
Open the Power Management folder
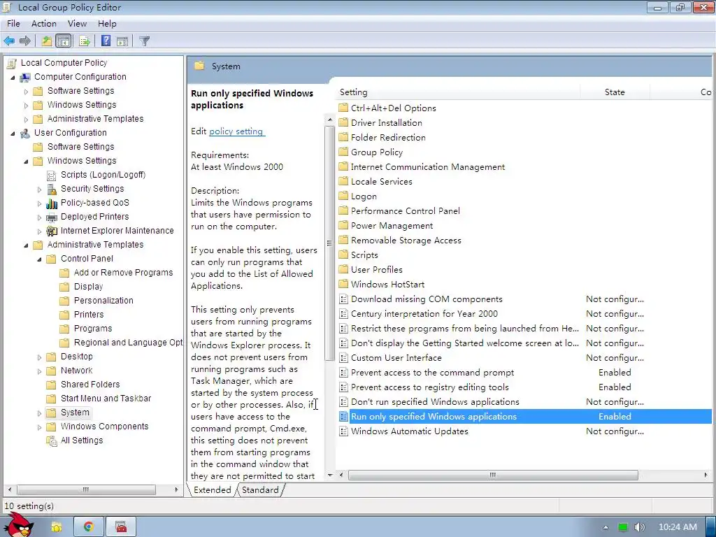tap(392, 226)
